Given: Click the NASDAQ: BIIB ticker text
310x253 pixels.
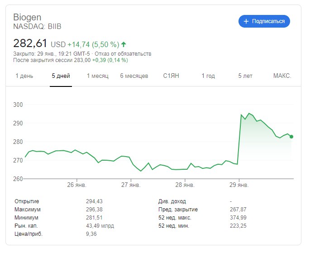Looking at the screenshot, I should (x=37, y=26).
